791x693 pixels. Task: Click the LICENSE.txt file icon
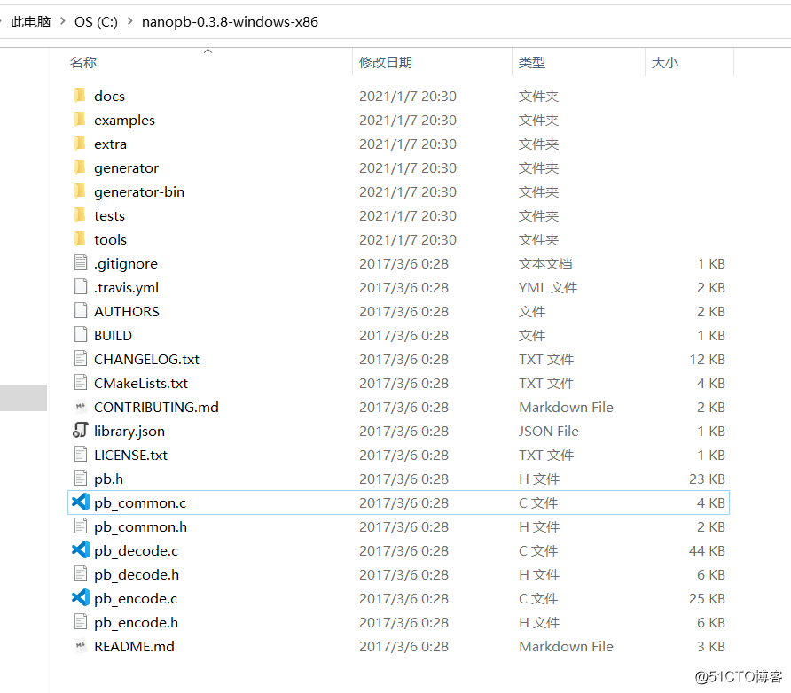coord(80,455)
